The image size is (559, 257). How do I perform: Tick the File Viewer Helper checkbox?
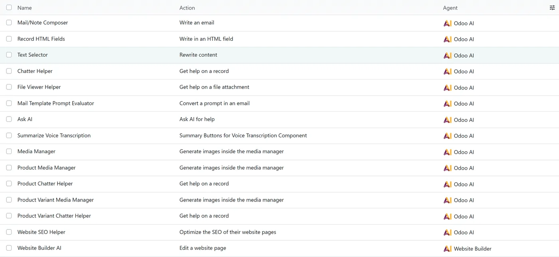tap(9, 87)
